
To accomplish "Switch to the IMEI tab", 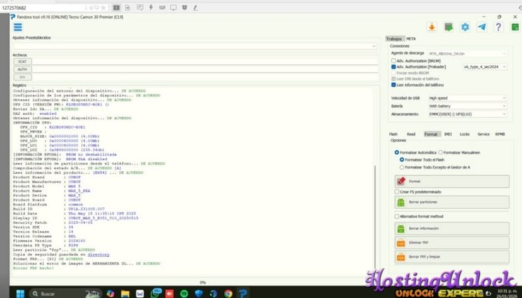I will [448, 134].
